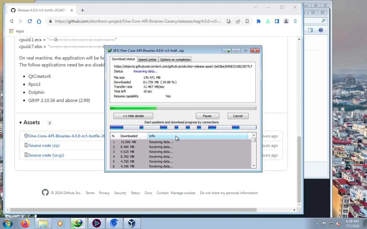The height and width of the screenshot is (229, 367).
Task: Open the browser main menu icon
Action: (x=295, y=21)
